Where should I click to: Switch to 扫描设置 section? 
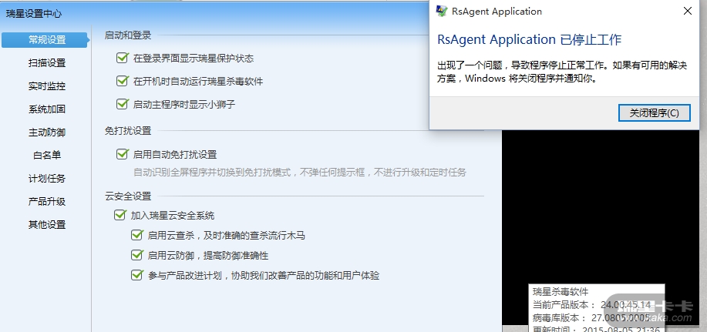47,63
